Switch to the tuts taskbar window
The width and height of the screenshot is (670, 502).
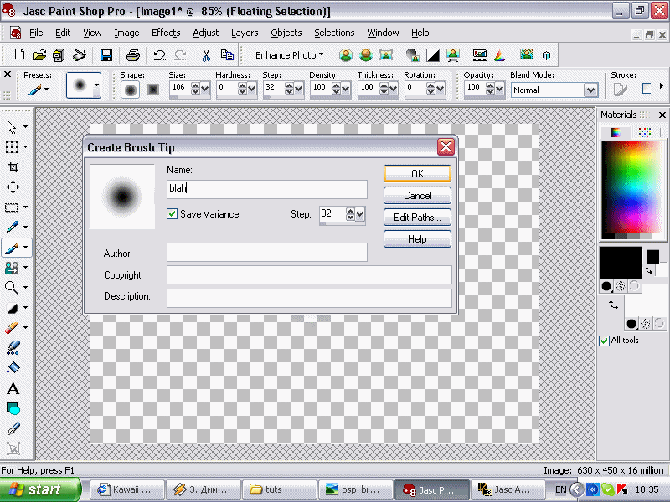280,489
